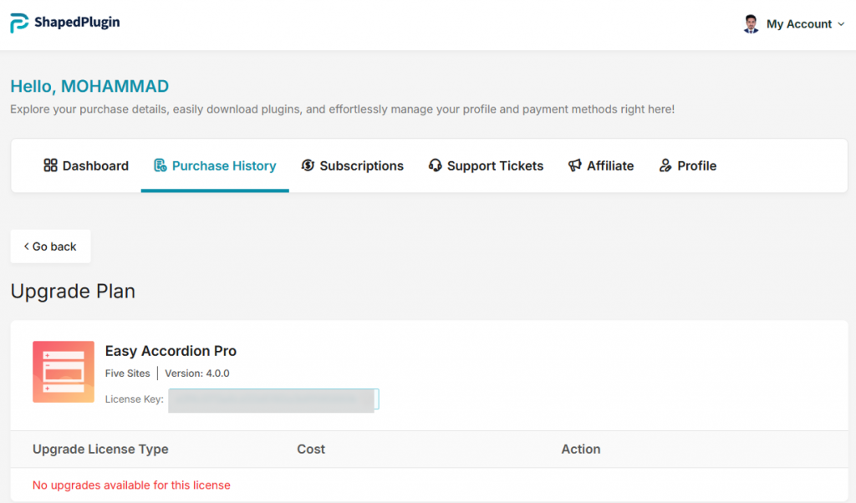Click the Purchase History receipt icon
This screenshot has width=856, height=503.
[160, 165]
